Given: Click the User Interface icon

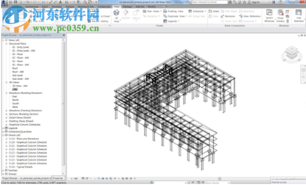Looking at the screenshot, I should [299, 13].
